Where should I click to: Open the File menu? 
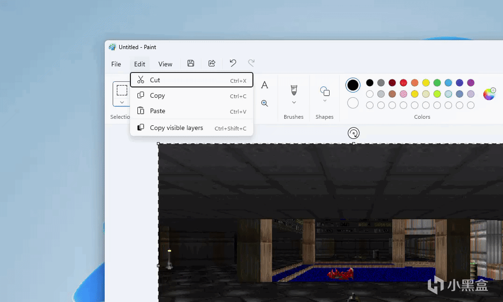116,64
